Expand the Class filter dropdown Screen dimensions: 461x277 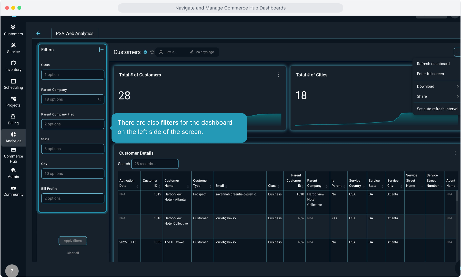tap(73, 75)
